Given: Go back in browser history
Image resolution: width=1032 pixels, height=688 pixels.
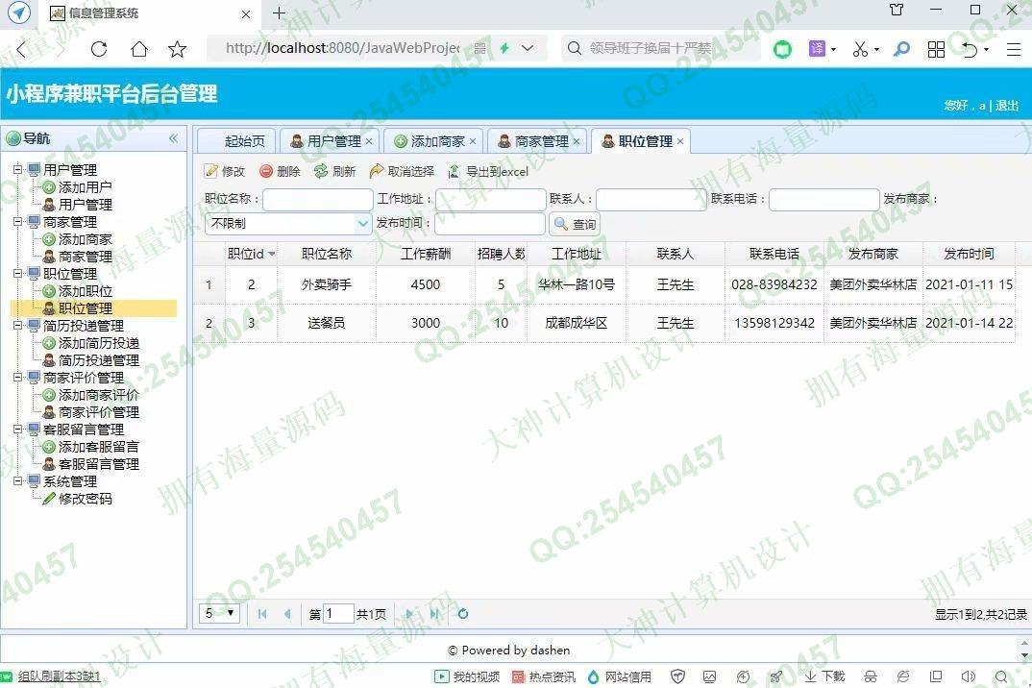Looking at the screenshot, I should pos(21,49).
